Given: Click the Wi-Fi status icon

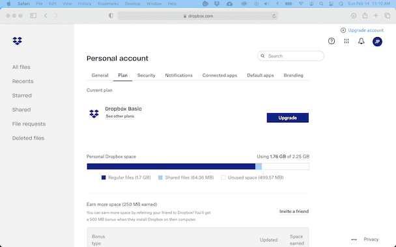Looking at the screenshot, I should 301,3.
